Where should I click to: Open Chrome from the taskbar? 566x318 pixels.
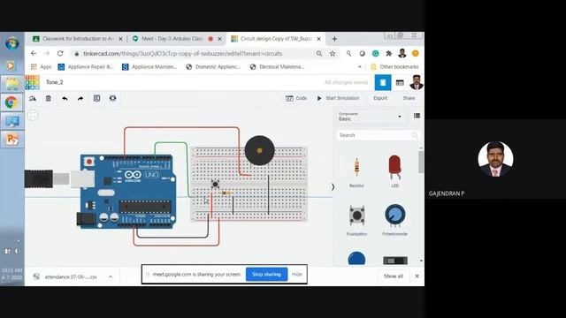click(x=11, y=102)
